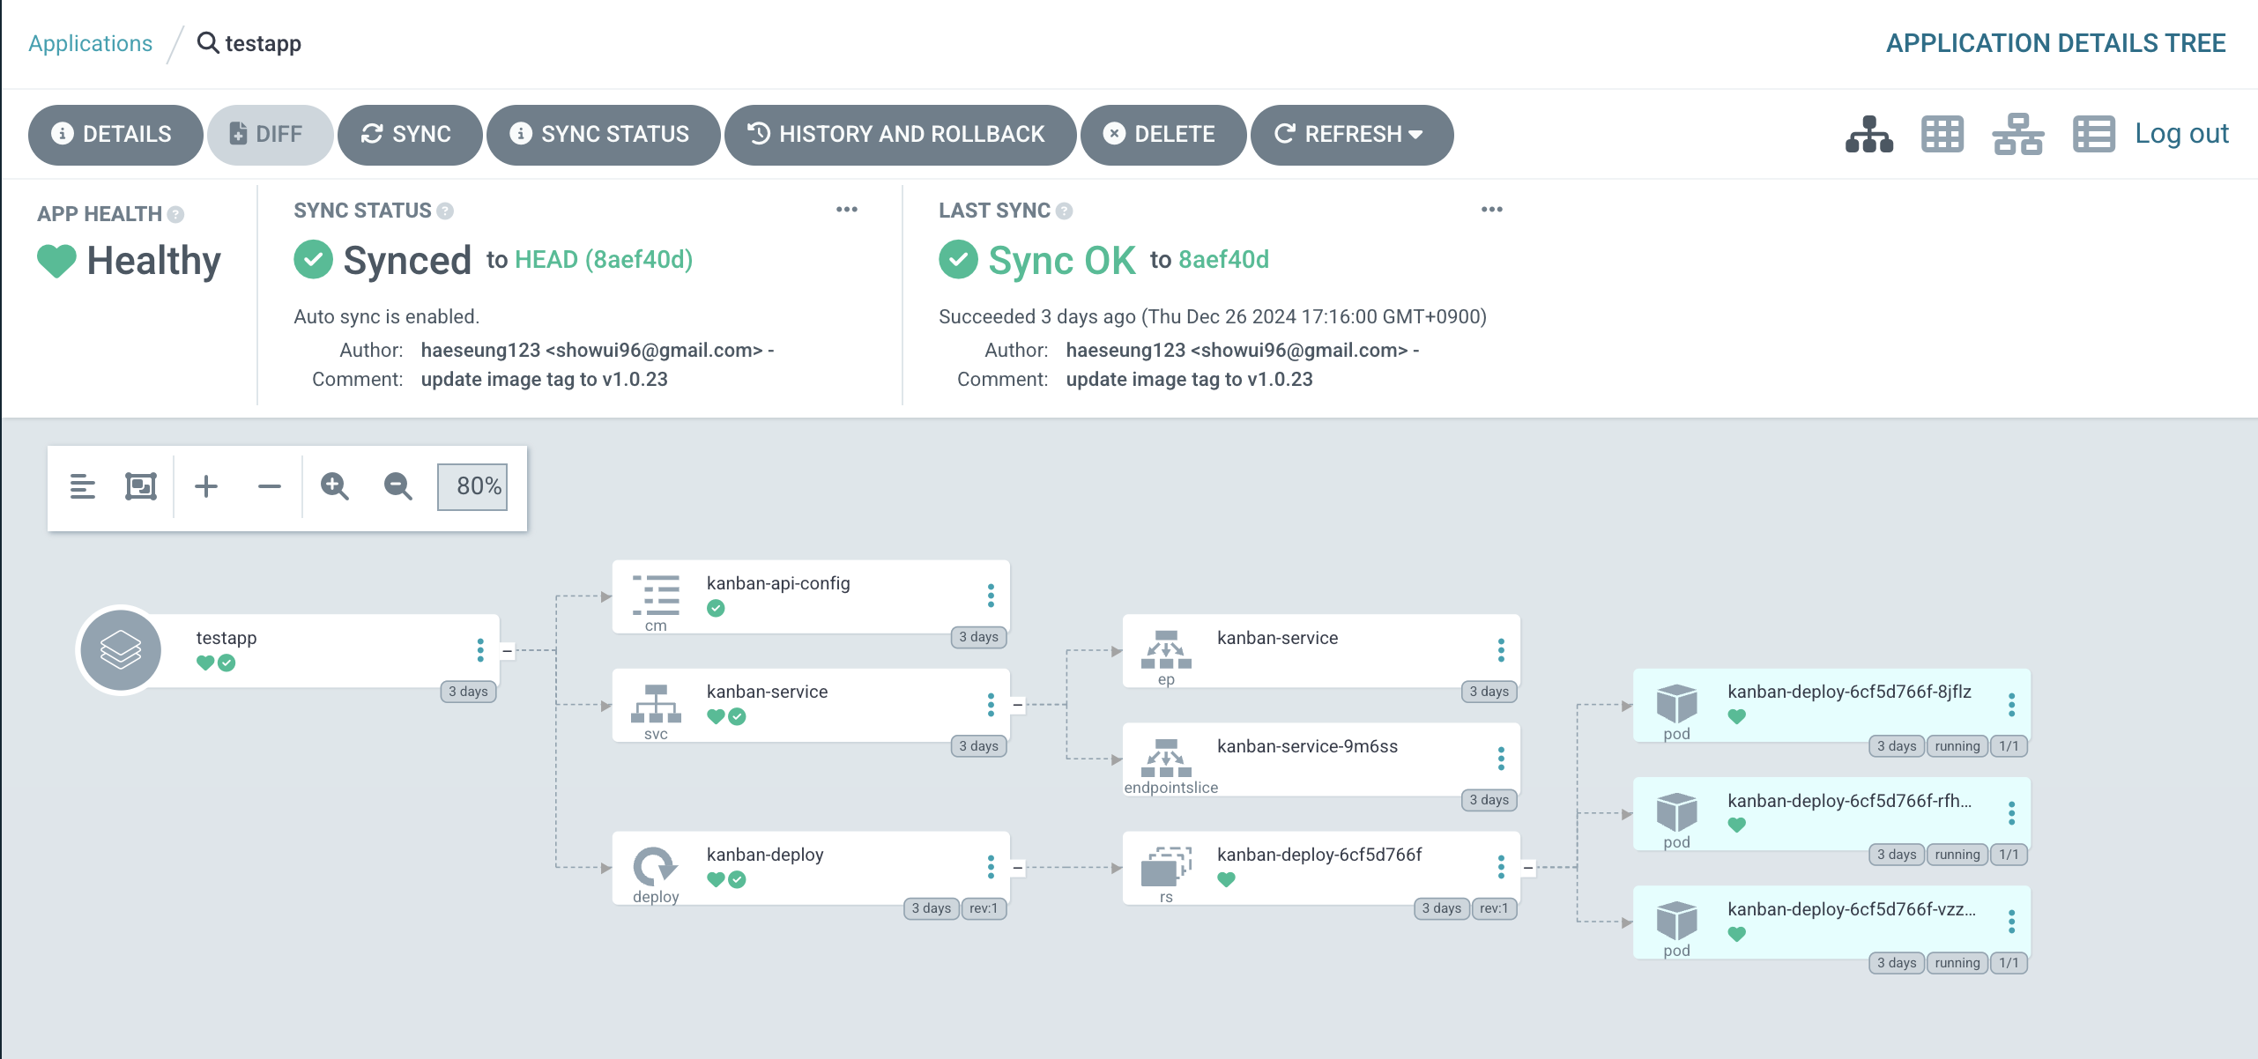The image size is (2258, 1059).
Task: Open the HISTORY AND ROLLBACK panel
Action: point(899,134)
